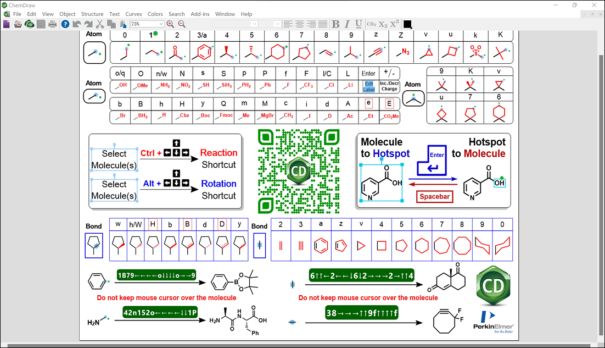Click the benzene ring under the "a" bond key
The image size is (605, 348).
(321, 246)
